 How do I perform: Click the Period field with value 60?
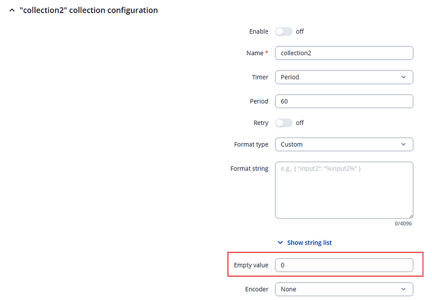pyautogui.click(x=344, y=101)
